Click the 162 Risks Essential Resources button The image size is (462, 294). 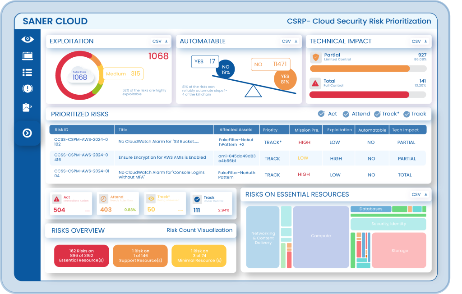pos(81,256)
